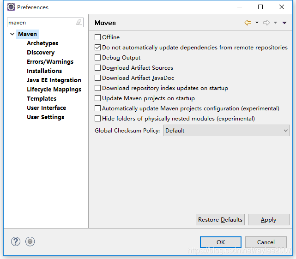Click the Eclipse Preferences window icon
This screenshot has width=296, height=259.
[11, 7]
